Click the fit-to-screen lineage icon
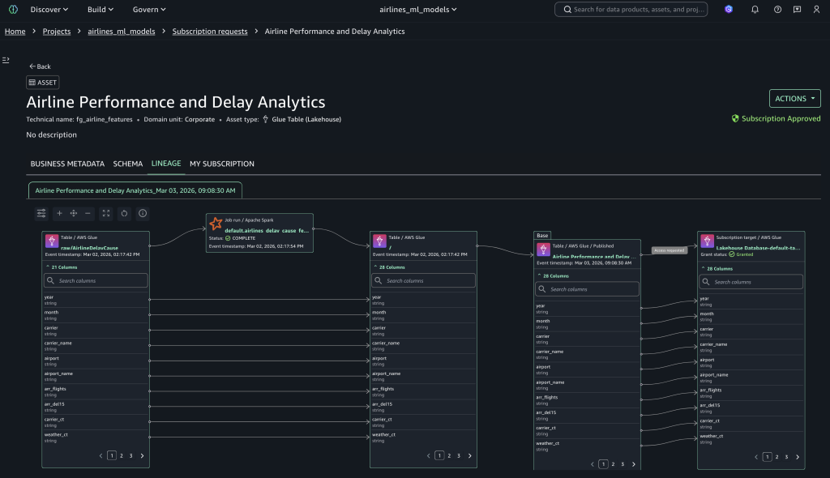 click(106, 213)
